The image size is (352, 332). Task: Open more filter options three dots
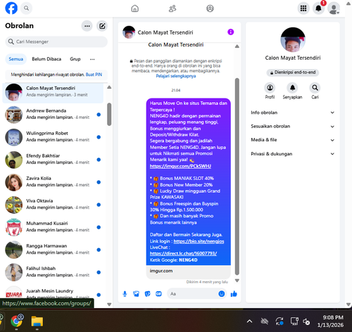92,59
